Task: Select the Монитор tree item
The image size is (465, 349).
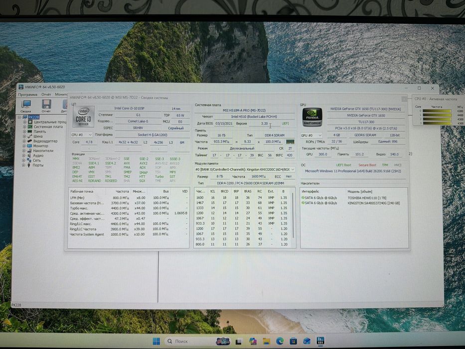Action: coord(41,146)
